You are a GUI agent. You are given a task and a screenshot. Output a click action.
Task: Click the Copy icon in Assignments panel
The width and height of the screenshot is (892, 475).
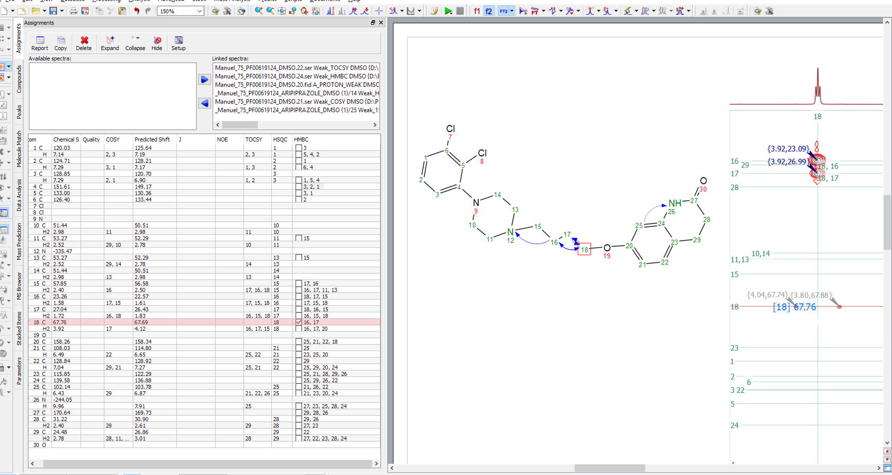coord(61,43)
